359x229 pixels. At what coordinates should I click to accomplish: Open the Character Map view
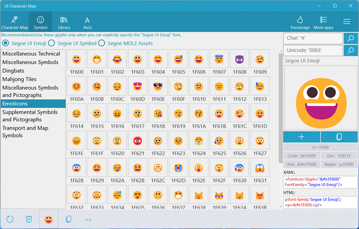click(15, 22)
